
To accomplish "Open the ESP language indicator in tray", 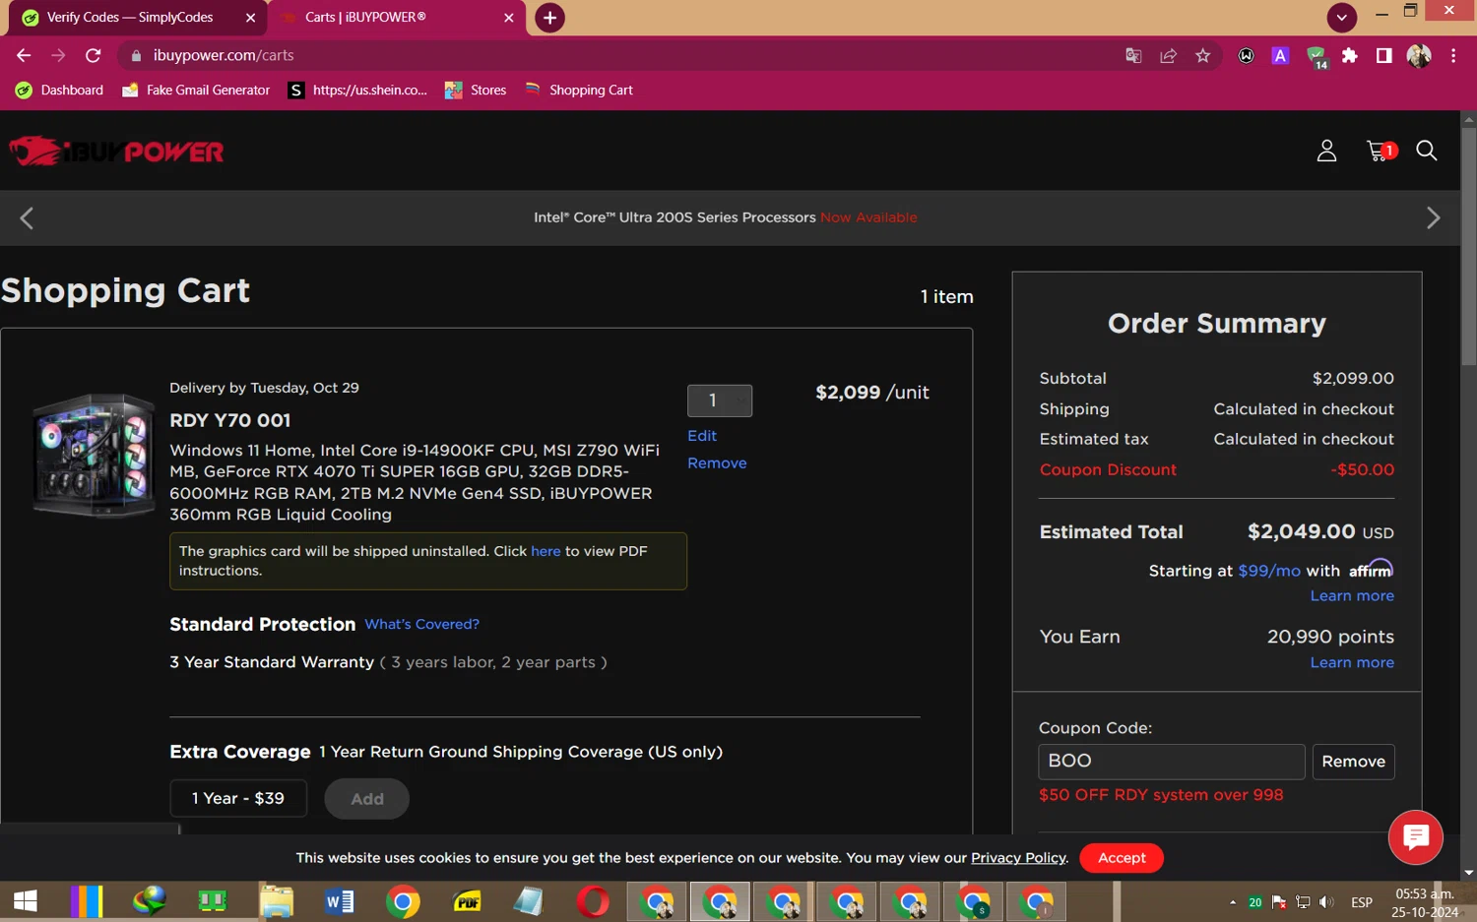I will click(x=1362, y=902).
